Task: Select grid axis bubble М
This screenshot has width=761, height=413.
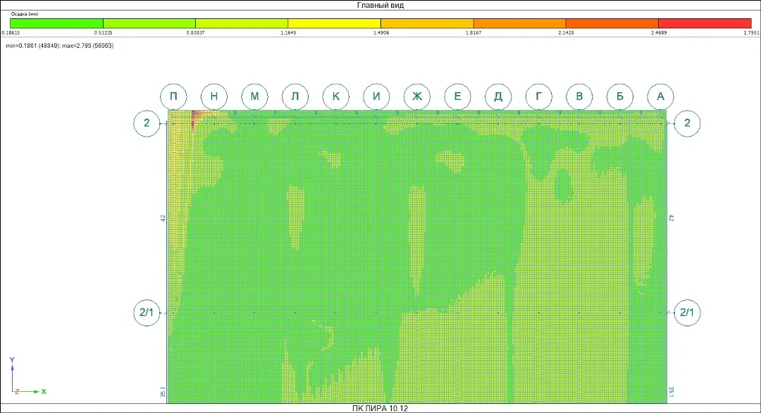Action: click(254, 96)
